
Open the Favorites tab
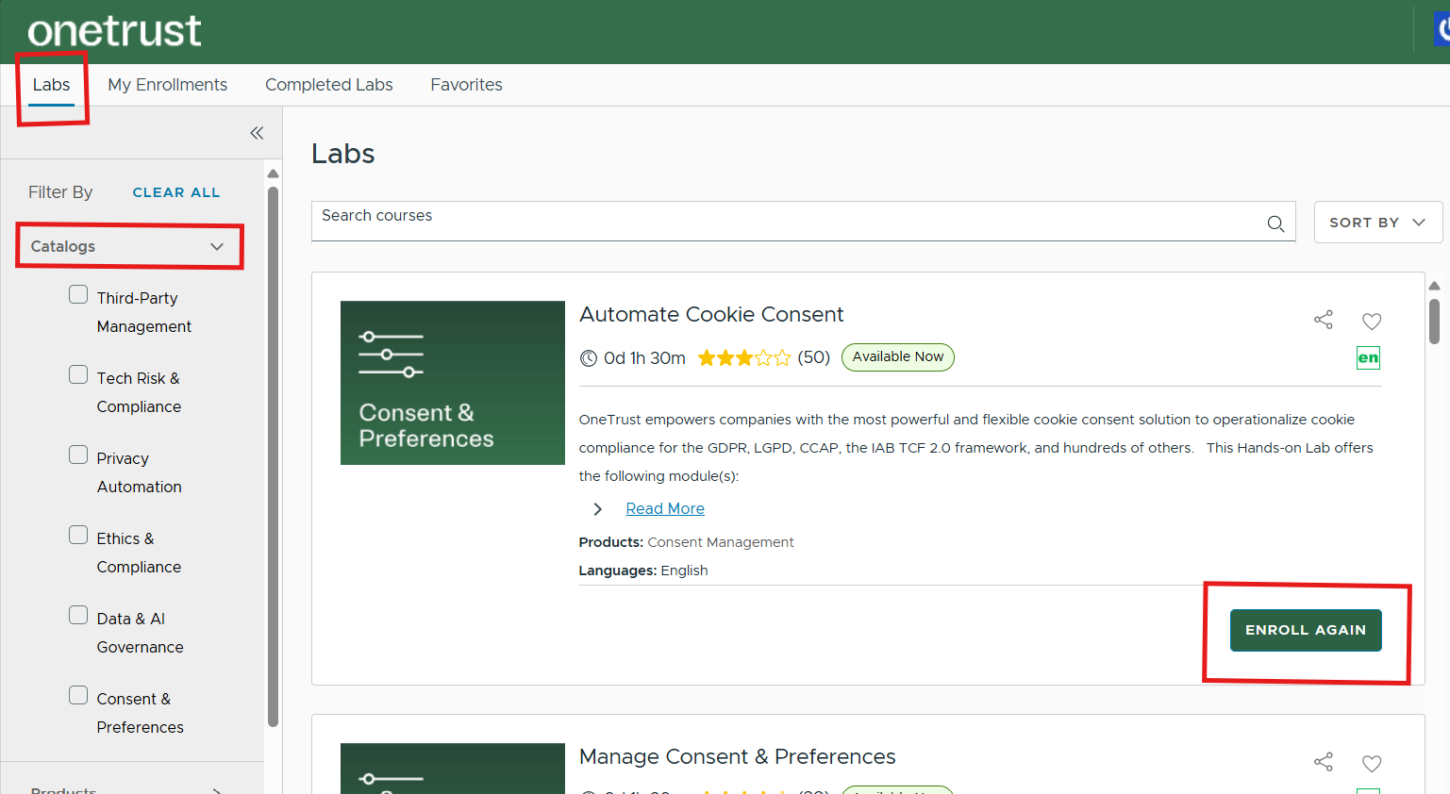[466, 85]
